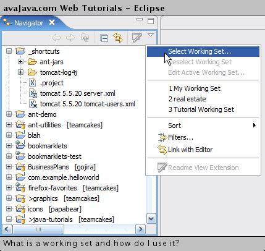
Task: Choose Select Working Set... menu entry
Action: [x=203, y=51]
